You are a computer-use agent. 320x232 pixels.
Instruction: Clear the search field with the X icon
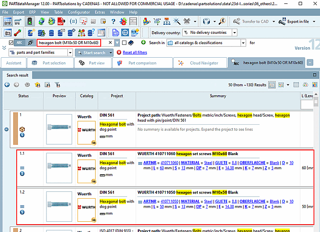(x=110, y=43)
